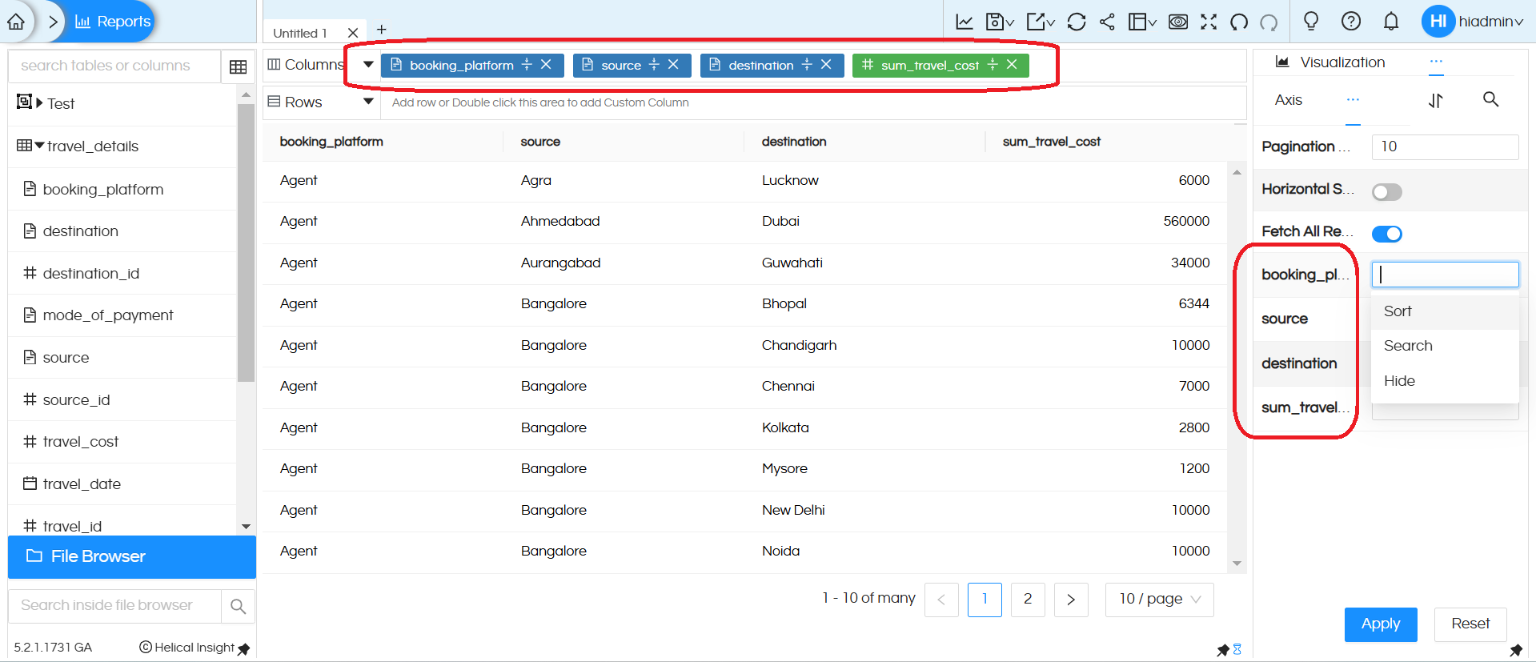Open sum_travel_cost chip options icon
Viewport: 1536px width, 662px height.
pos(993,64)
